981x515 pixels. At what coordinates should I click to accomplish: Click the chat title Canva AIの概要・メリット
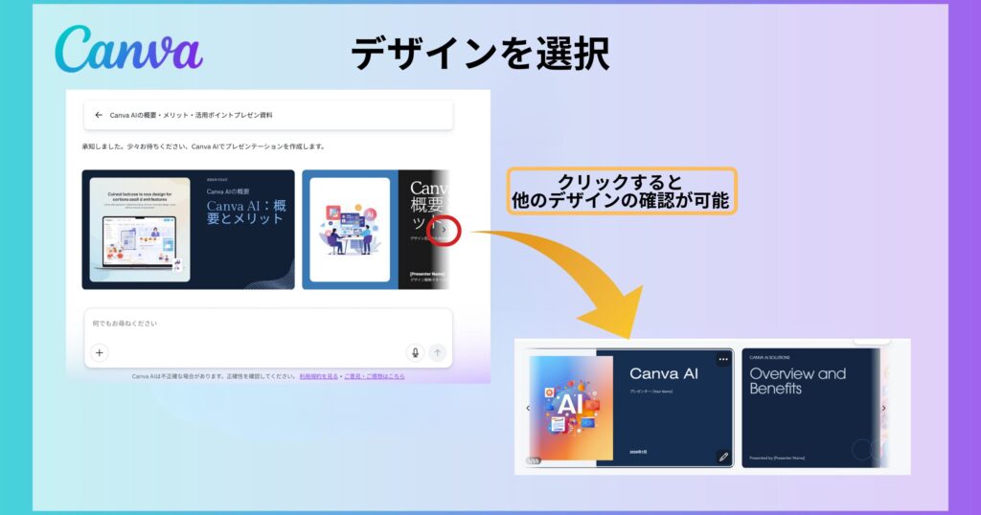[x=191, y=115]
